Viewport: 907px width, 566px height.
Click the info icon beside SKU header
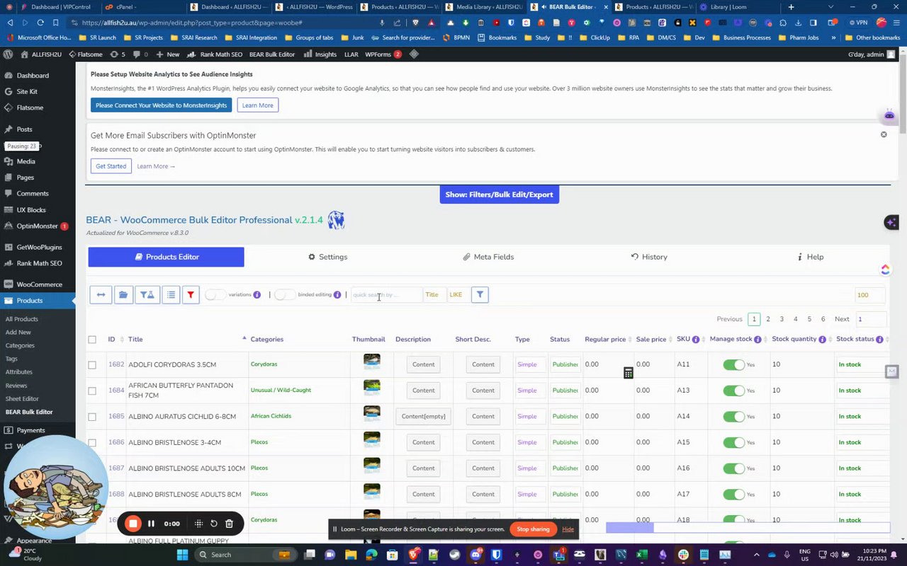[696, 340]
